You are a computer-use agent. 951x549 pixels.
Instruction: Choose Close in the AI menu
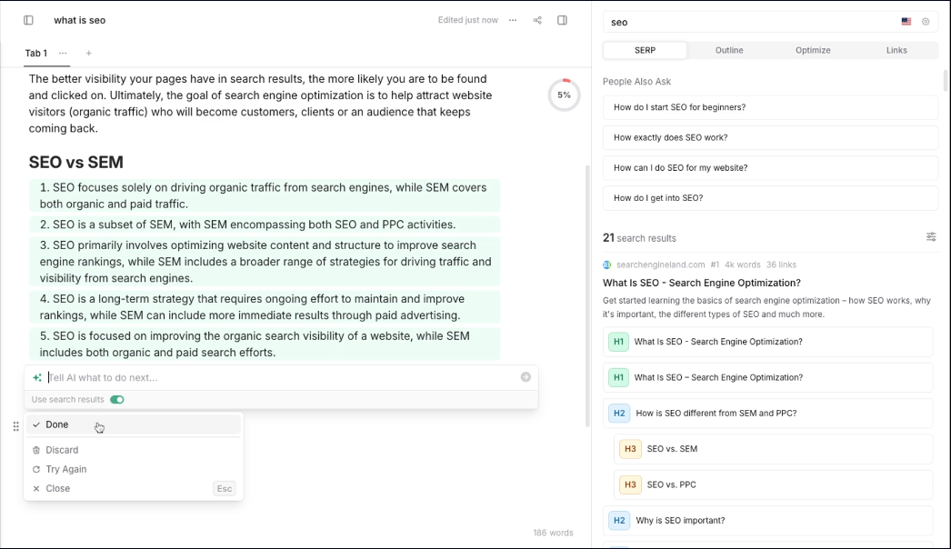(x=133, y=488)
